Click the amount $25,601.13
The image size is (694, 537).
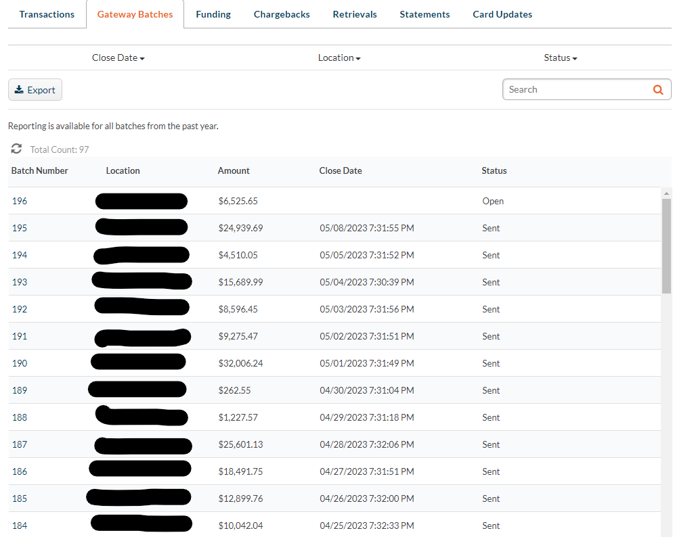(241, 444)
